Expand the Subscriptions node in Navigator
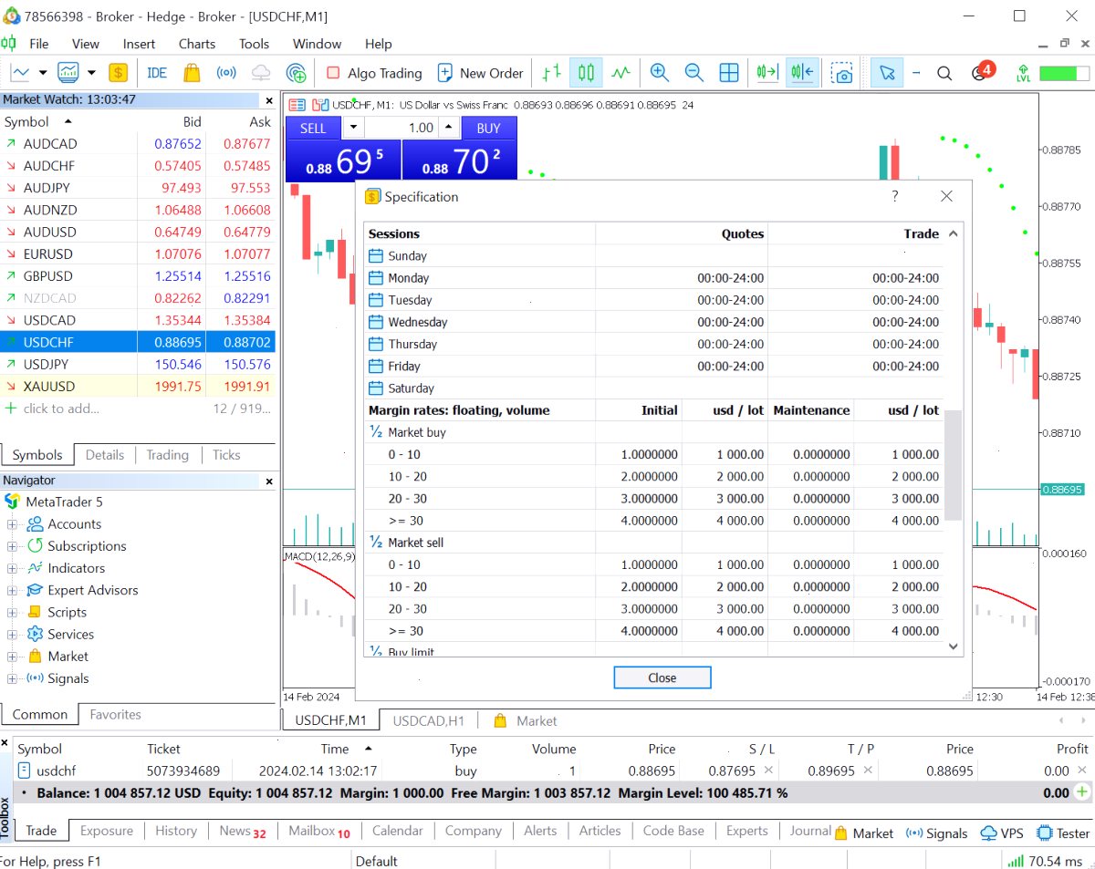 click(12, 546)
